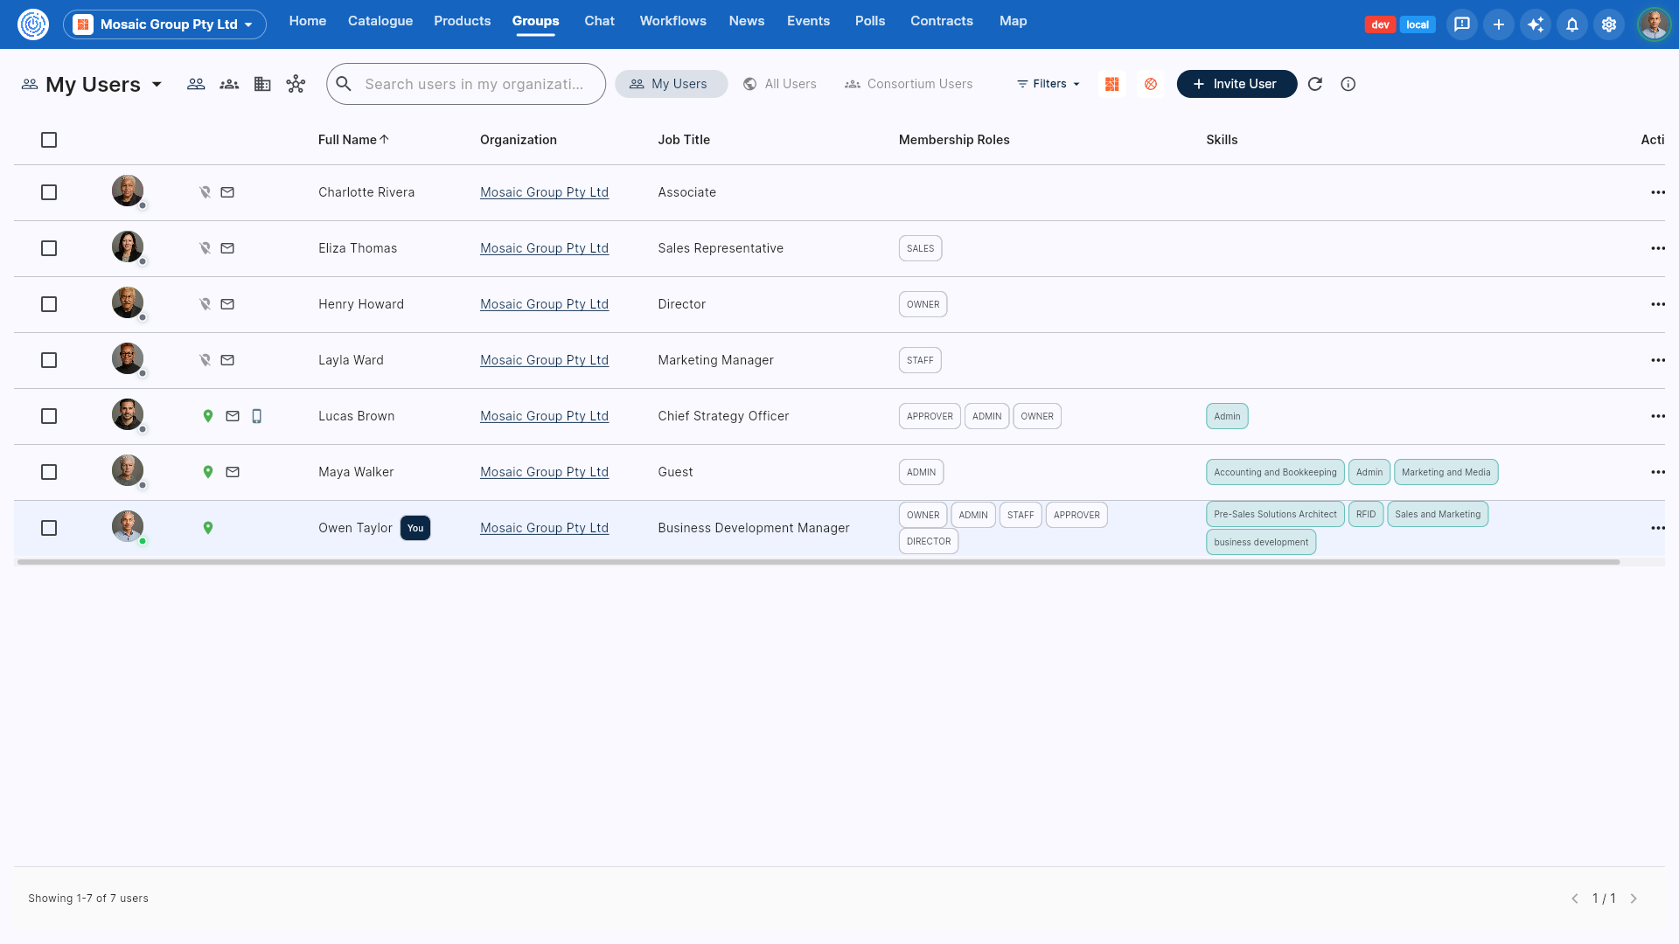This screenshot has width=1679, height=944.
Task: Click the email icon for Maya Walker
Action: point(233,472)
